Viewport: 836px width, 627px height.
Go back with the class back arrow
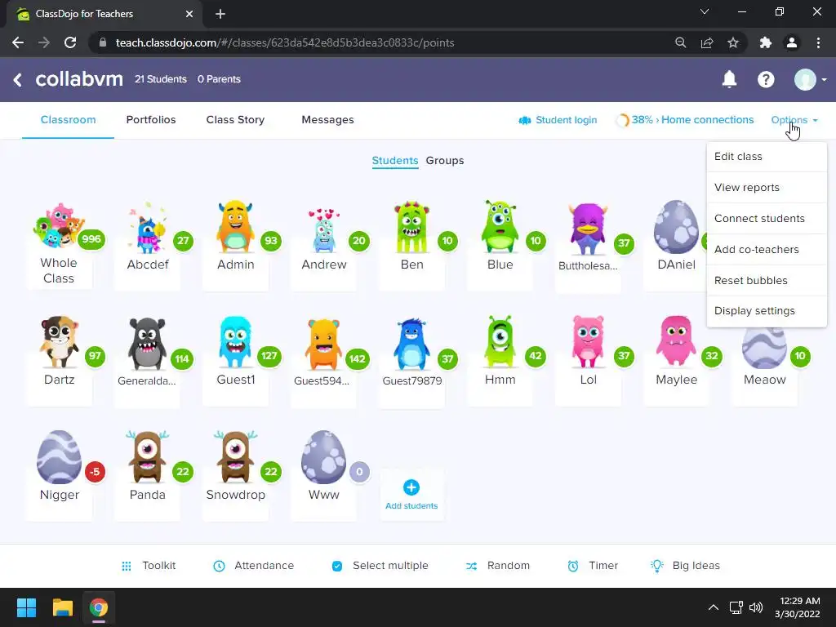point(18,79)
